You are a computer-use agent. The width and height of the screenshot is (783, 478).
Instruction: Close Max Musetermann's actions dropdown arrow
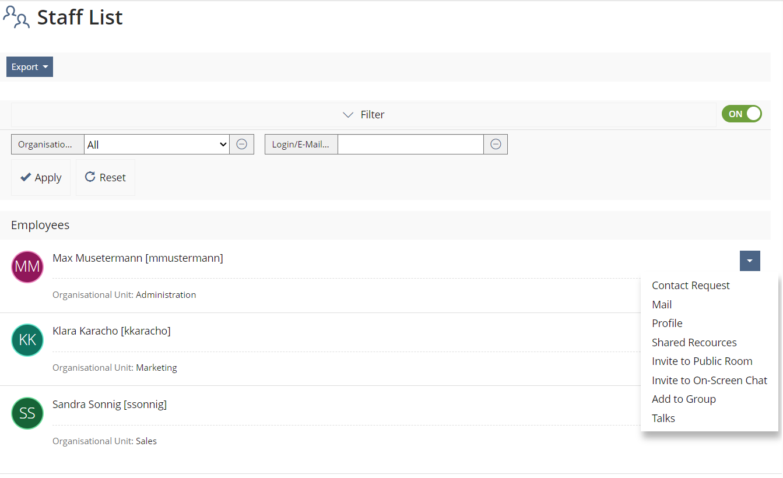[750, 261]
